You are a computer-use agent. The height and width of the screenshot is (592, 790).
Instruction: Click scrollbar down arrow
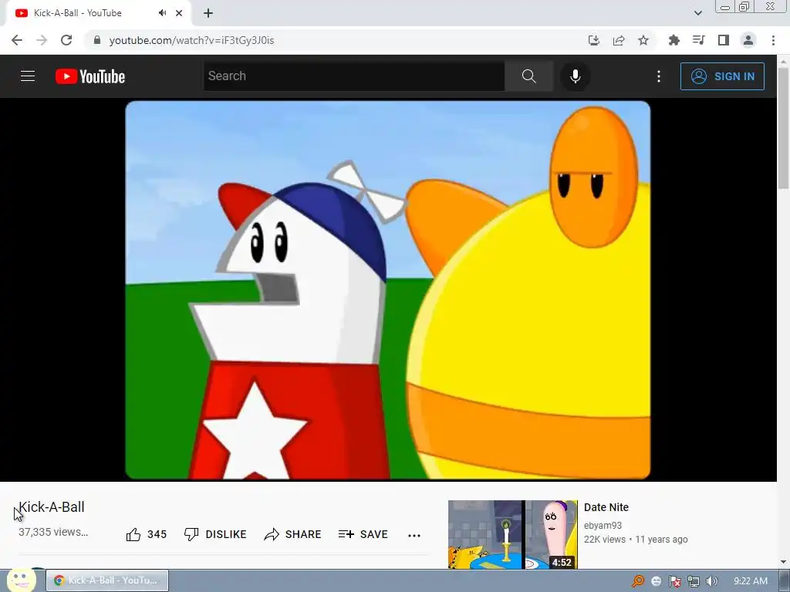[x=784, y=562]
